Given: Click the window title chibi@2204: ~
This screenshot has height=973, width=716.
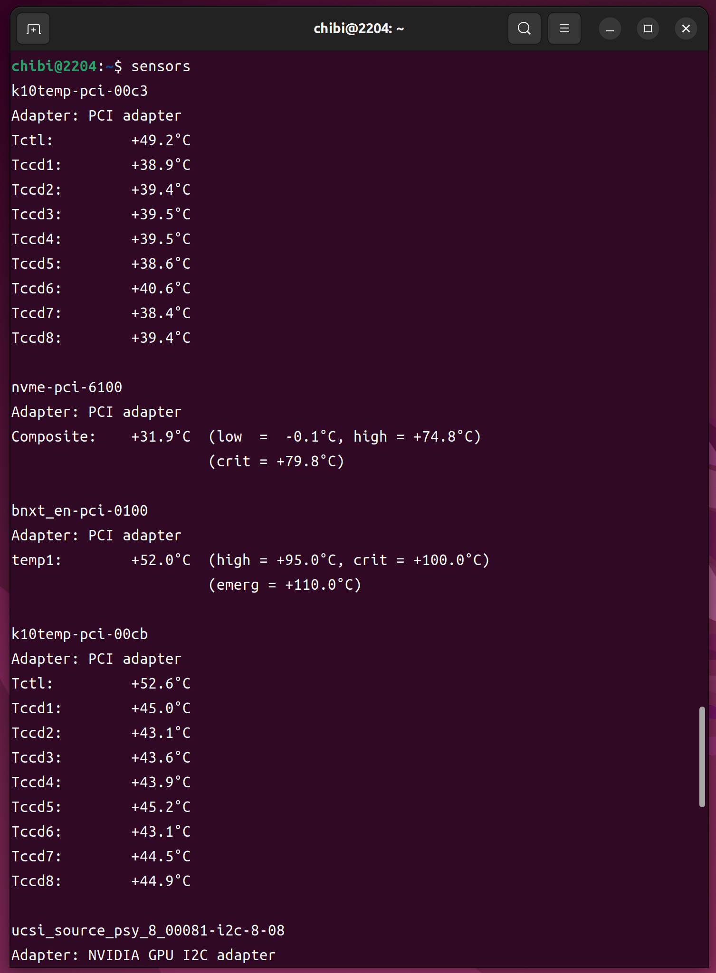Looking at the screenshot, I should pyautogui.click(x=359, y=29).
